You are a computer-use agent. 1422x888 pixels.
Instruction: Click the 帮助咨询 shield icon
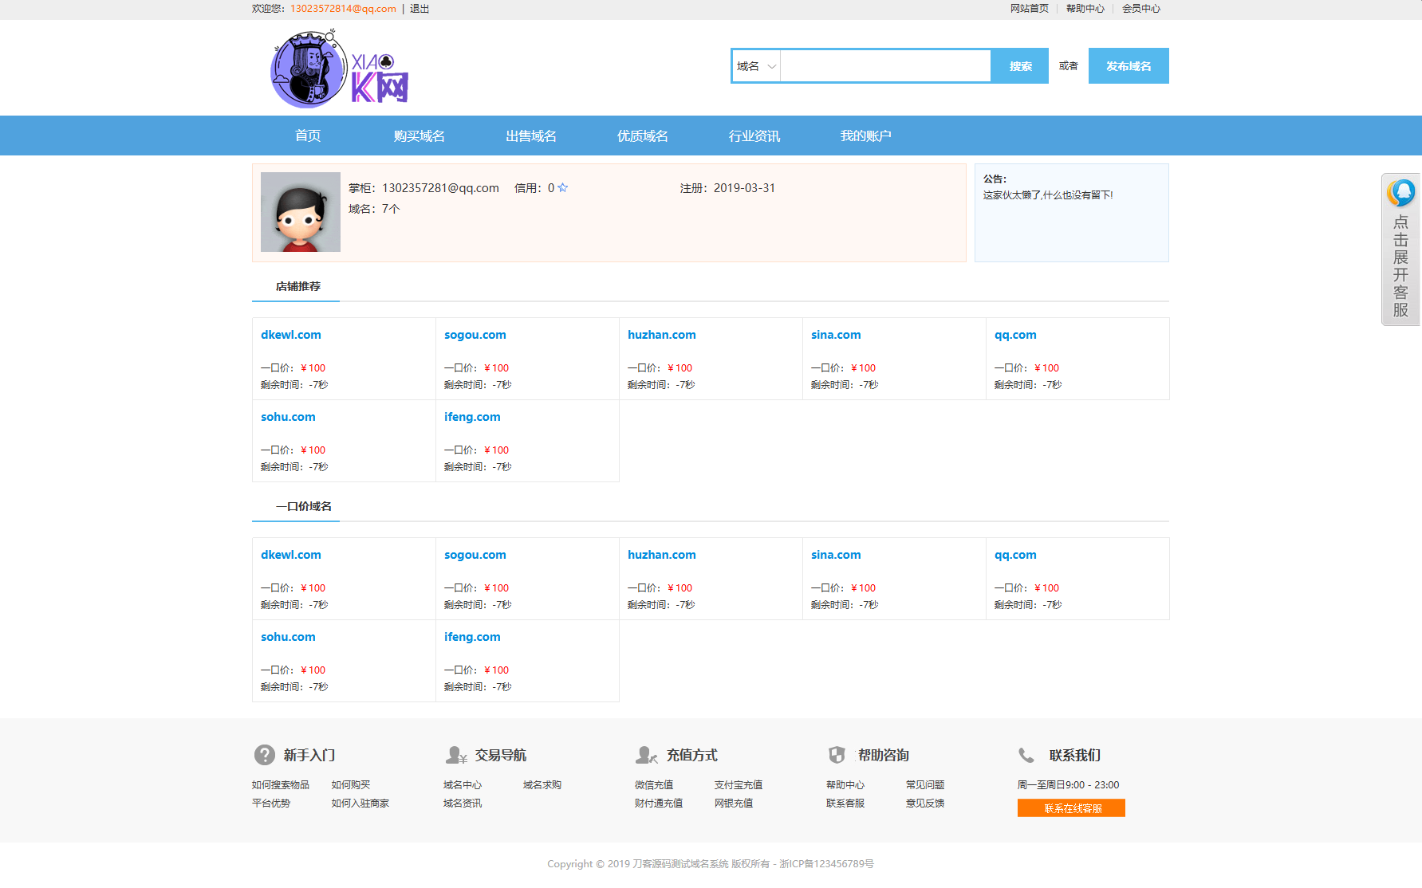pos(837,755)
